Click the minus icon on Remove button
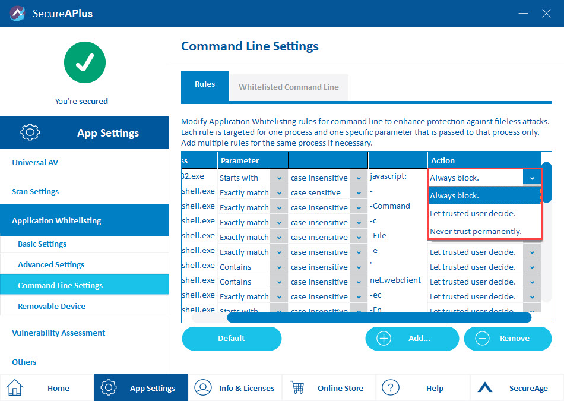 coord(482,339)
